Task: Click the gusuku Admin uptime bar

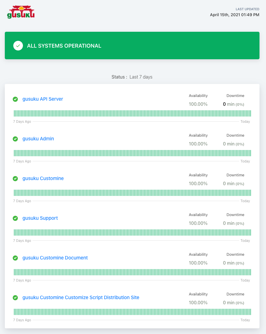Action: pyautogui.click(x=132, y=153)
